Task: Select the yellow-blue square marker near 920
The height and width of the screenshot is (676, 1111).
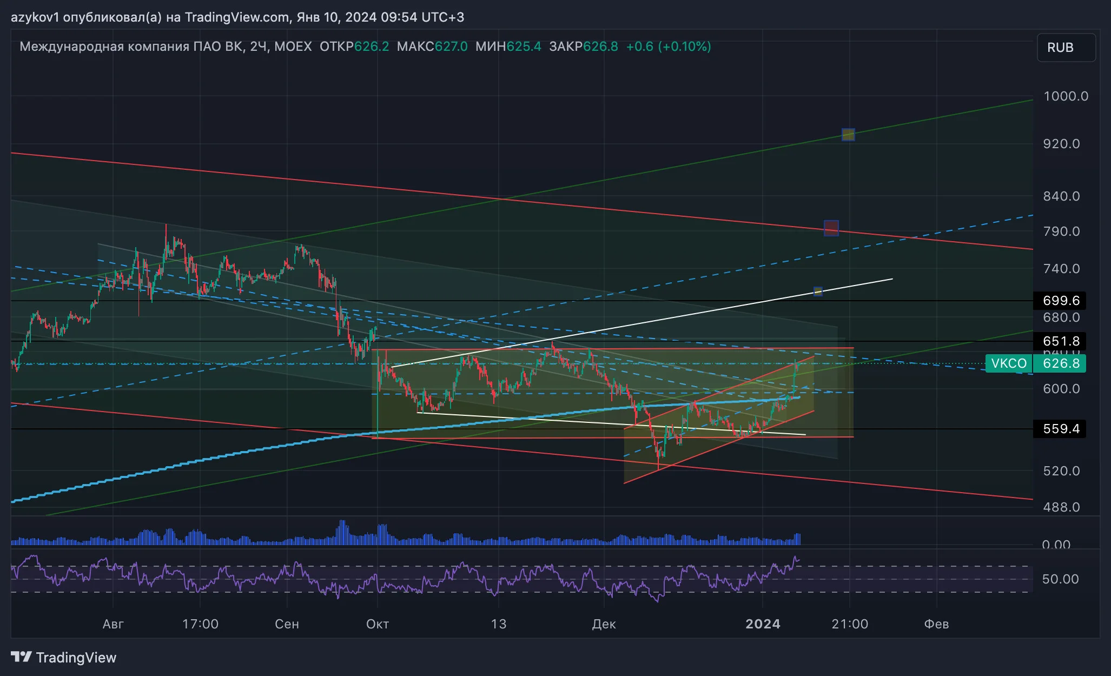Action: click(x=848, y=134)
